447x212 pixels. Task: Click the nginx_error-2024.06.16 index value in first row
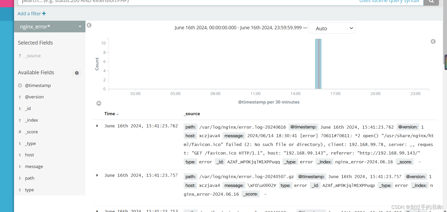[x=364, y=162]
